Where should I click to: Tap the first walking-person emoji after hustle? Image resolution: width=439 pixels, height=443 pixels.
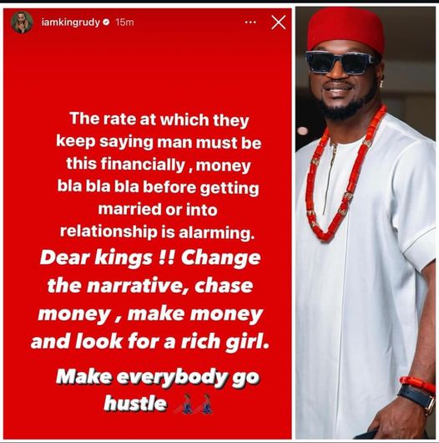[185, 404]
